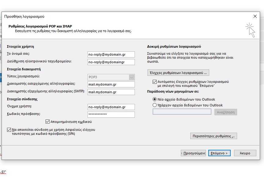Disable Αυτόματος έλεγχος ρυθμίσεων λογαριασμού checkbox
264x177 pixels.
(x=154, y=82)
